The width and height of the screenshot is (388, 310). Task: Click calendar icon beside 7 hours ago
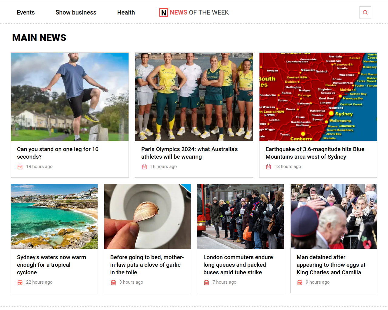coord(206,282)
